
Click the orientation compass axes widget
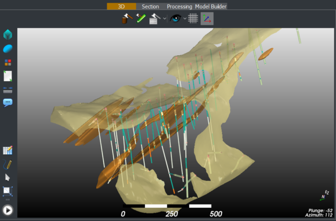(324, 195)
